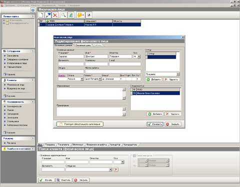Viewport: 240px width, 187px height.
Task: Switch to the second tab in edit dialog
Action: point(83,45)
